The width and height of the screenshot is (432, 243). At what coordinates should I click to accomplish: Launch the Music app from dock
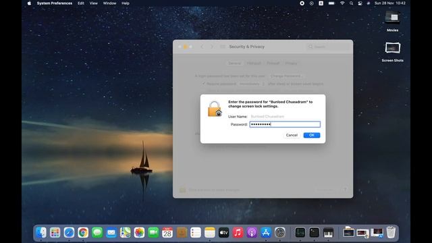(238, 232)
